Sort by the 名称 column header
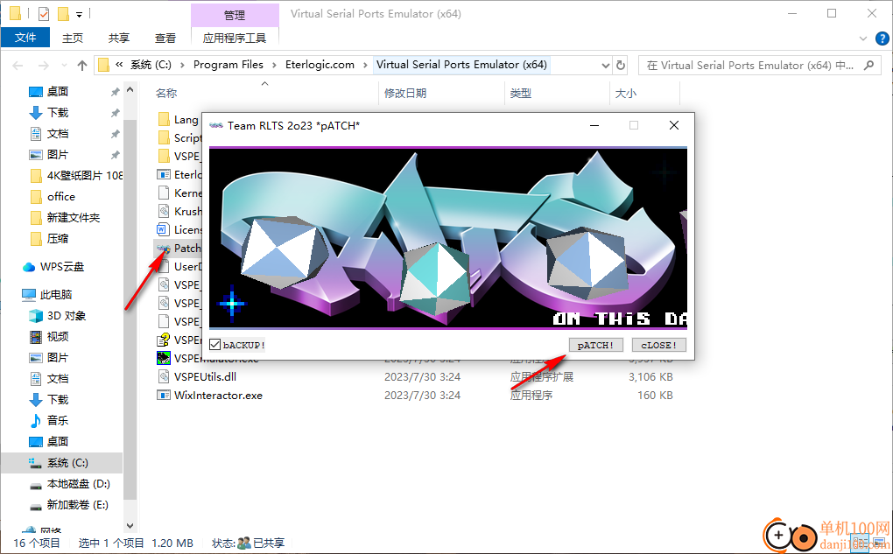Viewport: 893px width, 554px height. tap(166, 94)
